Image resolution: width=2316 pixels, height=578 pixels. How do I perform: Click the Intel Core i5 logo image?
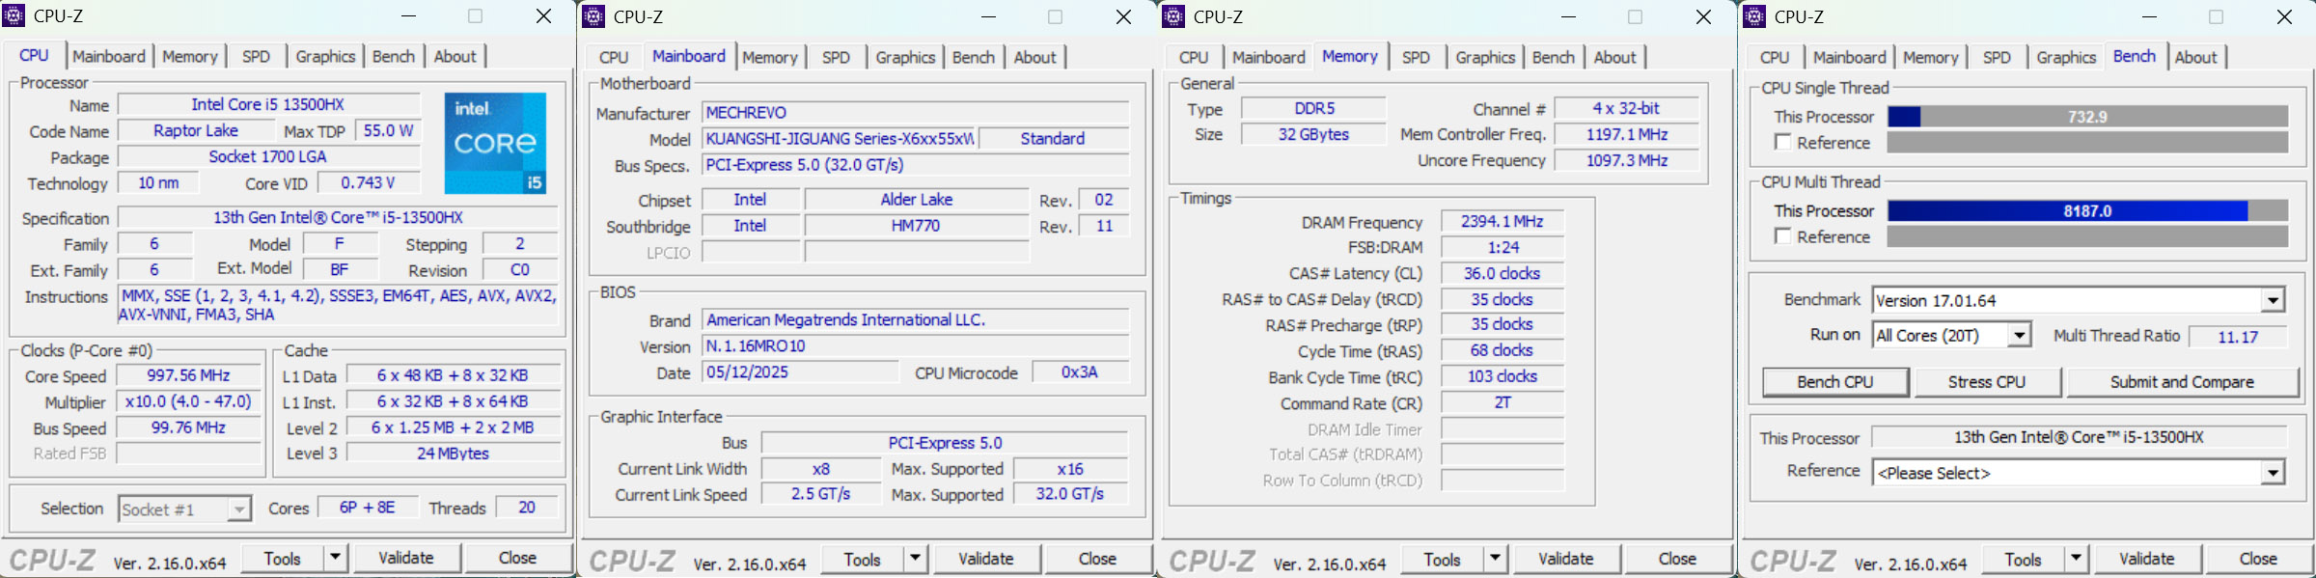click(x=495, y=143)
